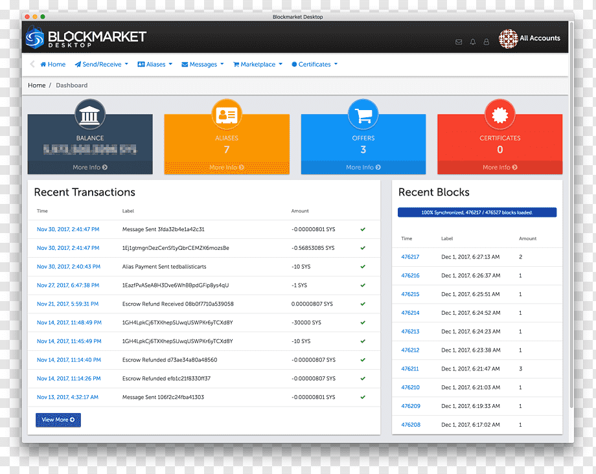
Task: Go to Home in the navigation bar
Action: [x=53, y=64]
